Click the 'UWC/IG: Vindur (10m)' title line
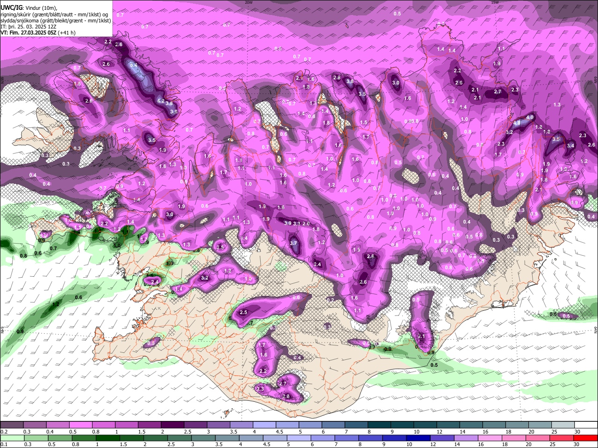Image resolution: width=598 pixels, height=448 pixels. [29, 8]
